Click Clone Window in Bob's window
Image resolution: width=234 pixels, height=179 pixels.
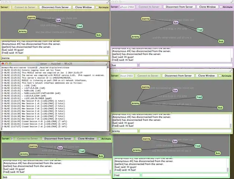pyautogui.click(x=86, y=139)
